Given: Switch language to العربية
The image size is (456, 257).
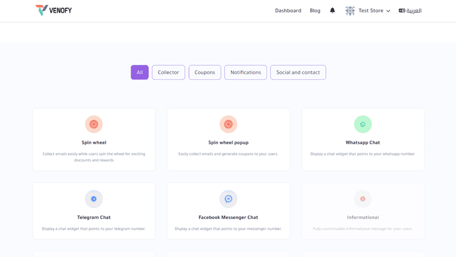Looking at the screenshot, I should pyautogui.click(x=414, y=10).
